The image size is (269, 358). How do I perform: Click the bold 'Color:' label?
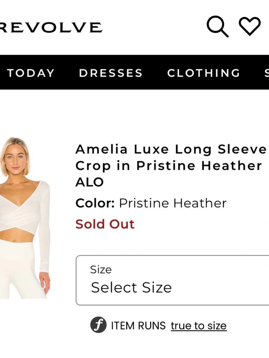pos(95,203)
